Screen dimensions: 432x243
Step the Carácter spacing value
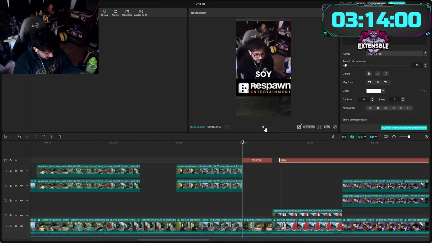tap(372, 99)
